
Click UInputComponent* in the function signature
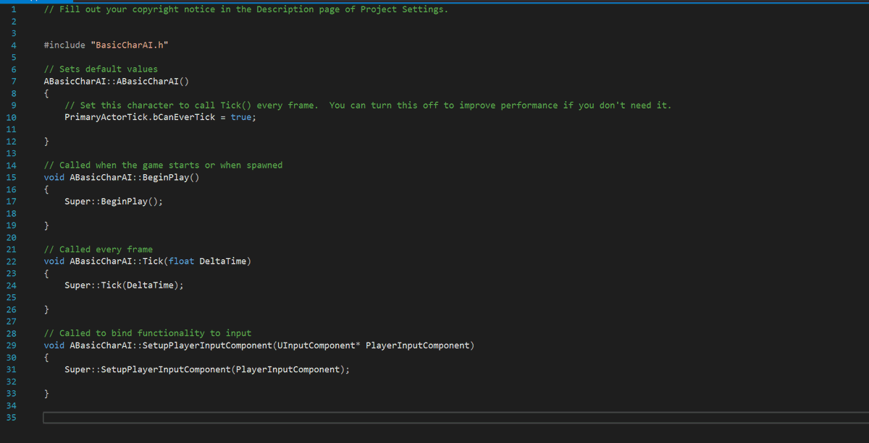[x=319, y=345]
